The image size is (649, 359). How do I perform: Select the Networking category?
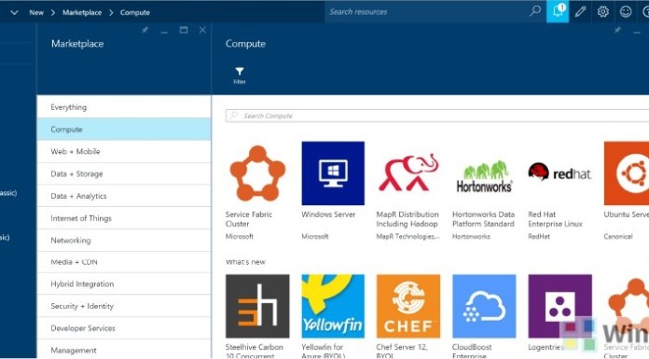click(124, 241)
